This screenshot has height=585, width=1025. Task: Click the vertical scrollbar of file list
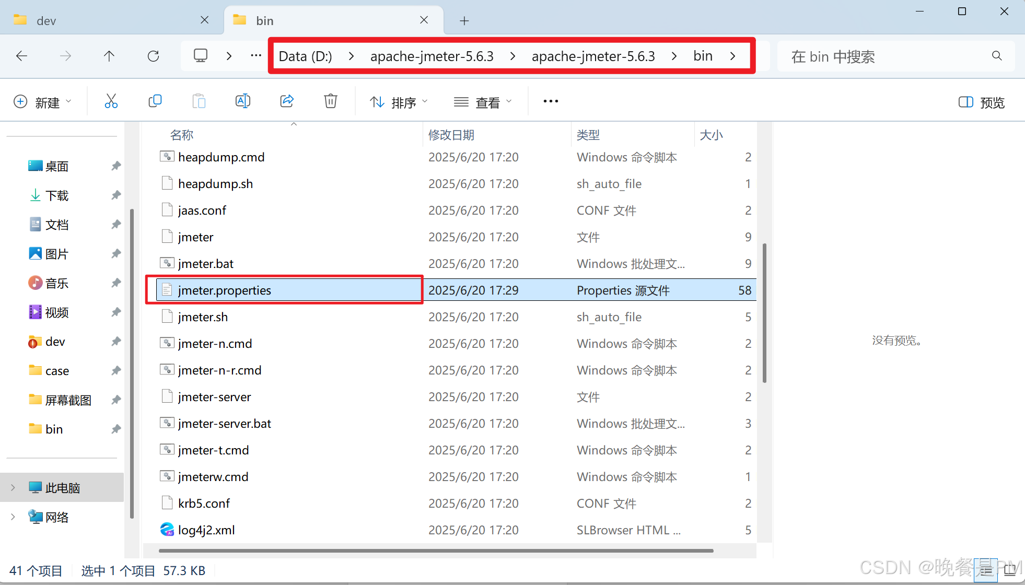click(x=764, y=313)
